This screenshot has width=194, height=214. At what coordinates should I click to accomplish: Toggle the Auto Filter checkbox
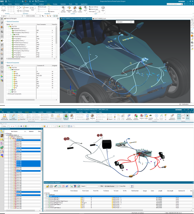120,186
